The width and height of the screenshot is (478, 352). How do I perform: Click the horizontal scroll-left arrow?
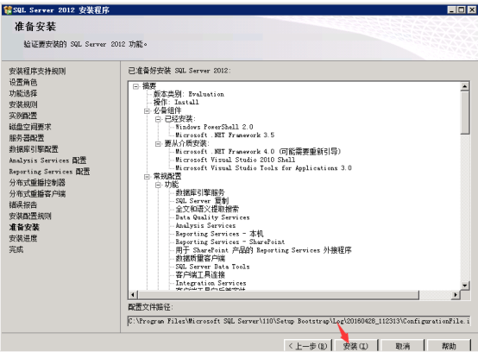[133, 295]
